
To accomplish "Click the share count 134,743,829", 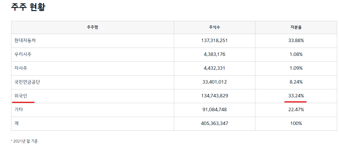I will click(x=214, y=96).
